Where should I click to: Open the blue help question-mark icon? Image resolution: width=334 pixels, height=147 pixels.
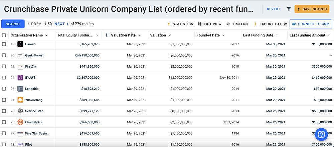(322, 134)
